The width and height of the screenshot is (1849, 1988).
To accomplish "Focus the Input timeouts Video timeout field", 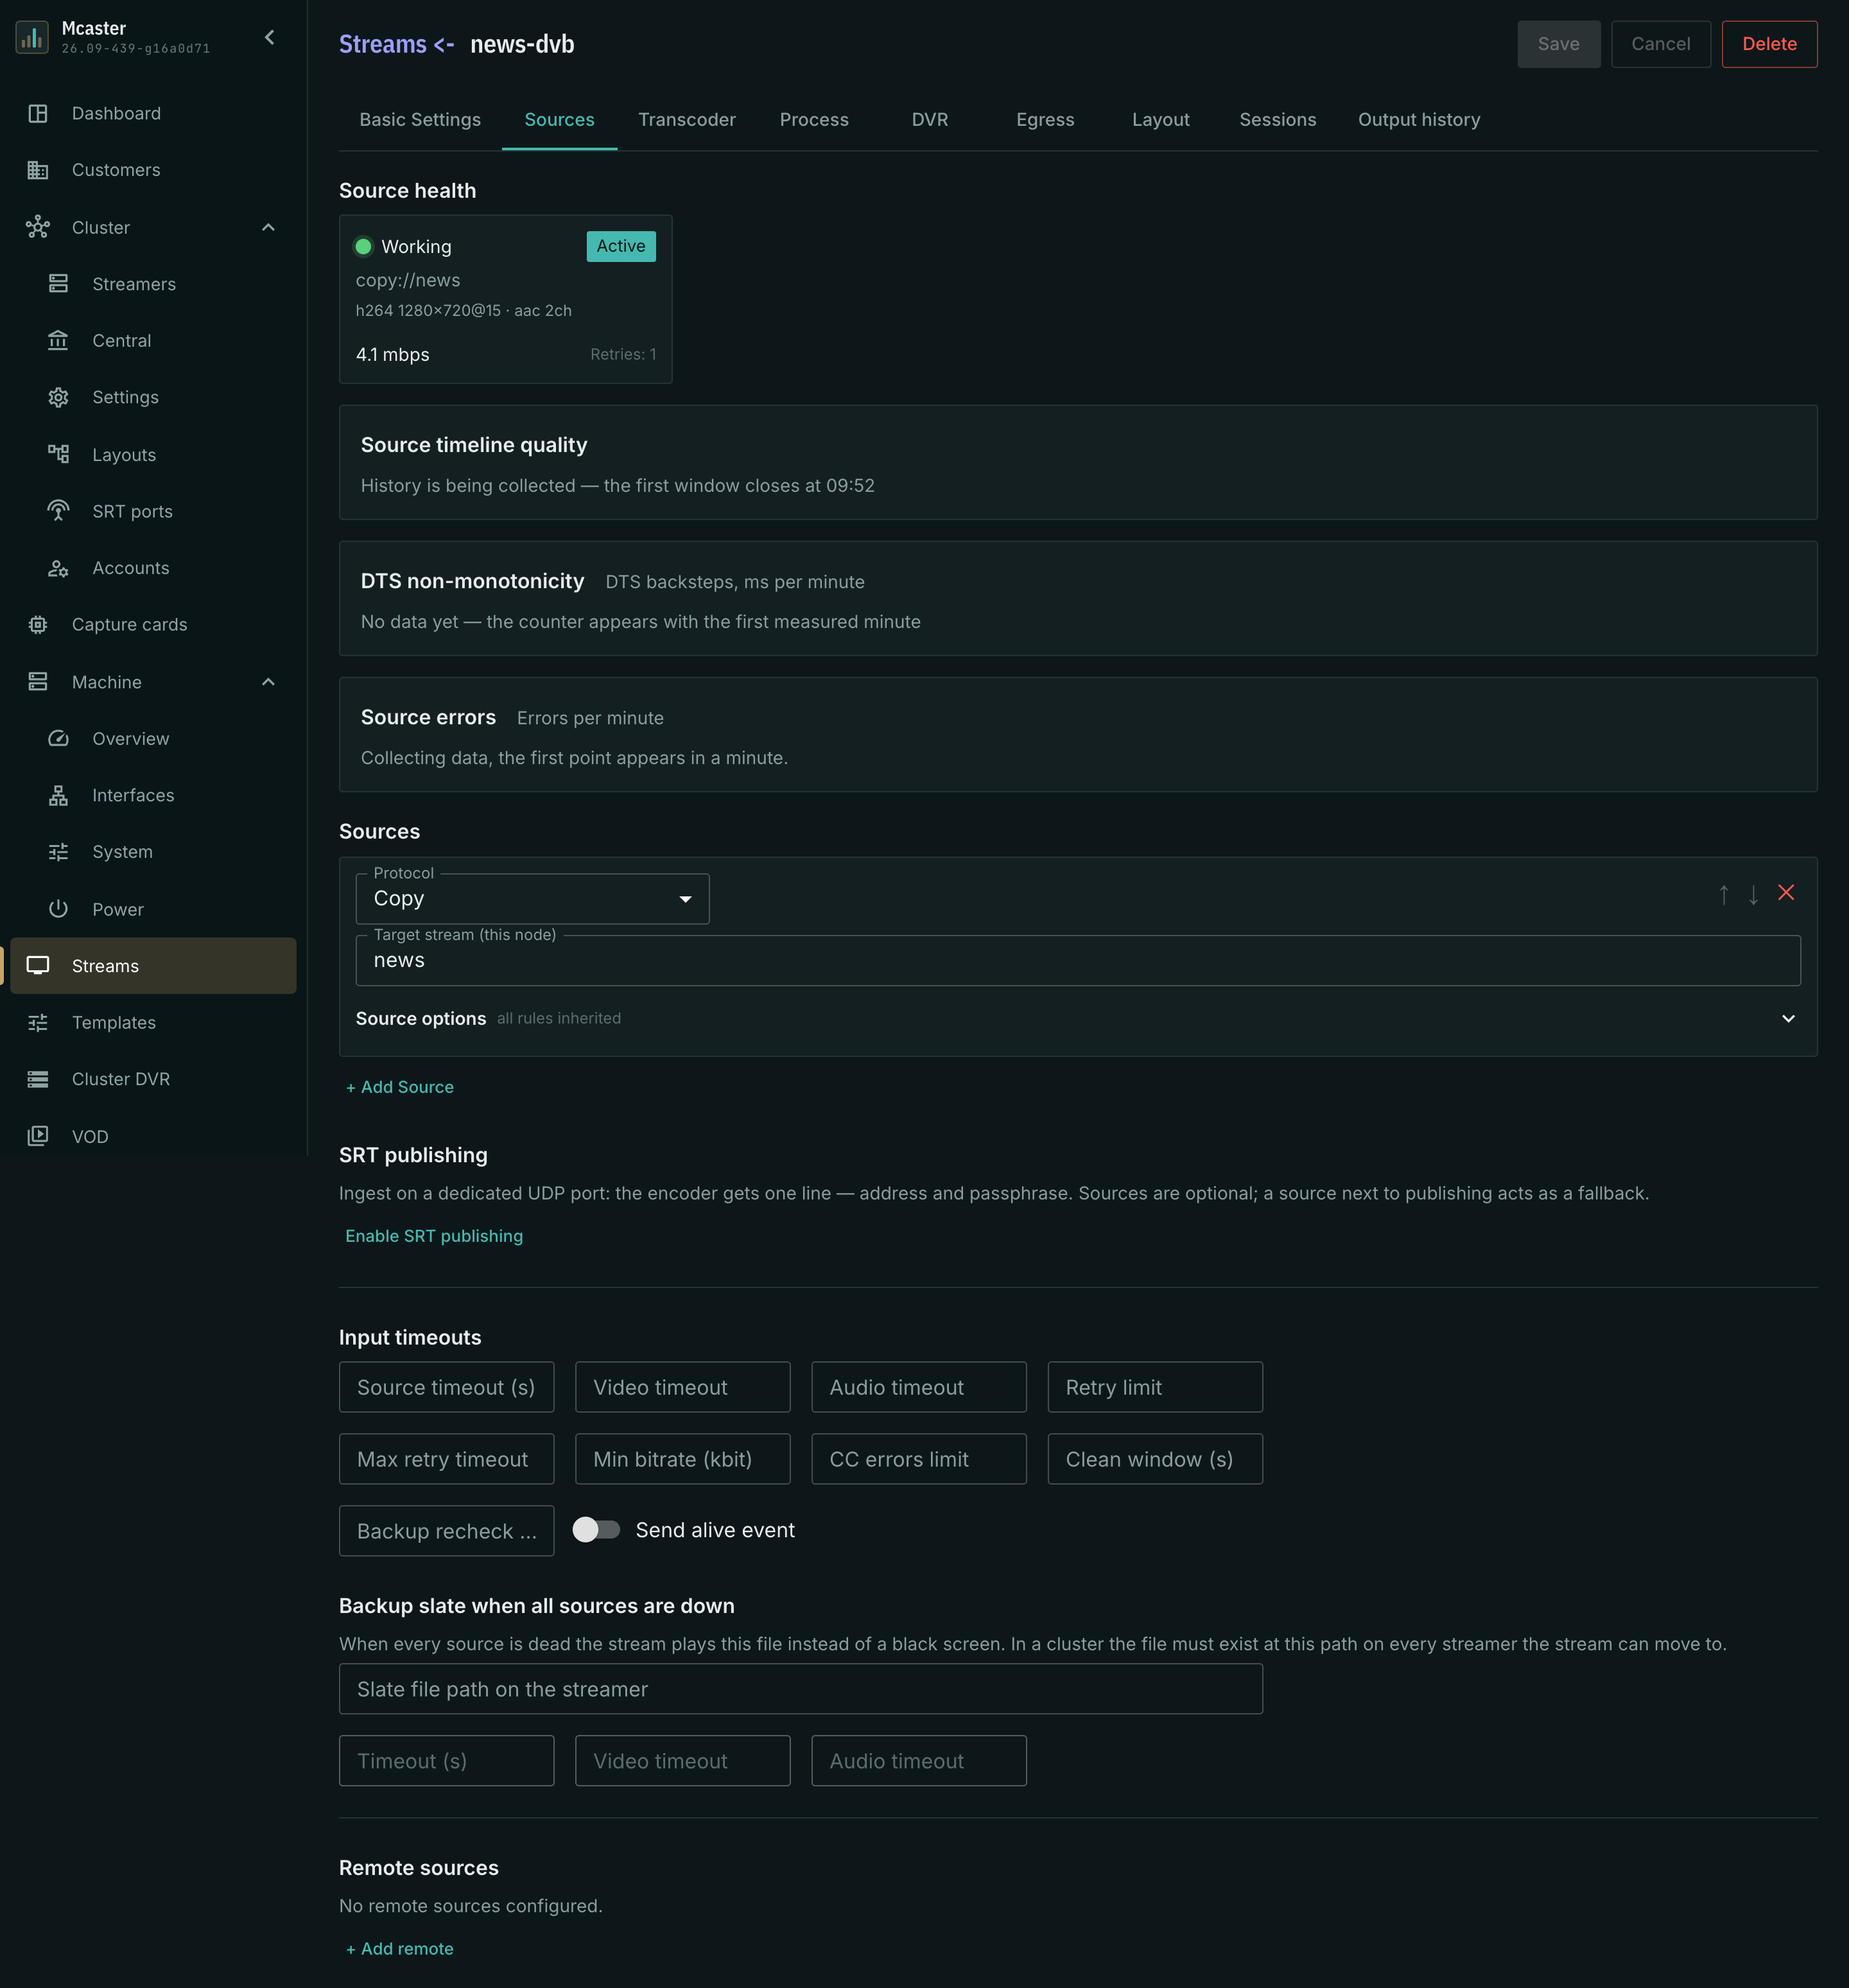I will (x=683, y=1387).
